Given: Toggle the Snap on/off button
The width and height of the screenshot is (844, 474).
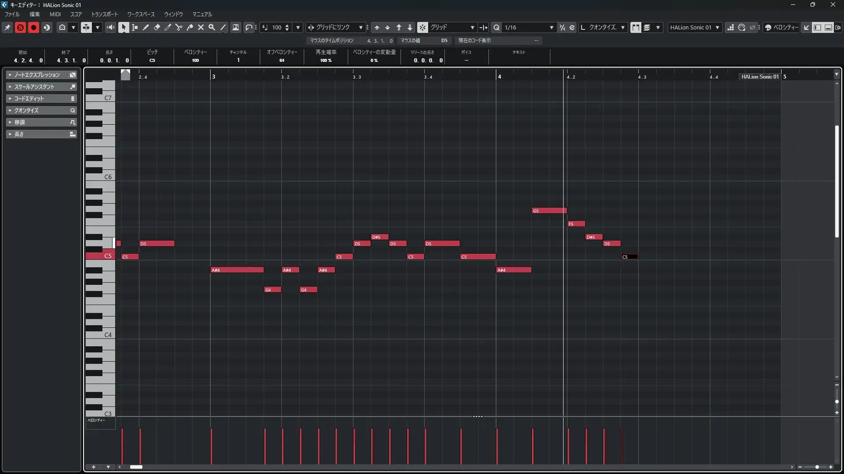Looking at the screenshot, I should (422, 27).
